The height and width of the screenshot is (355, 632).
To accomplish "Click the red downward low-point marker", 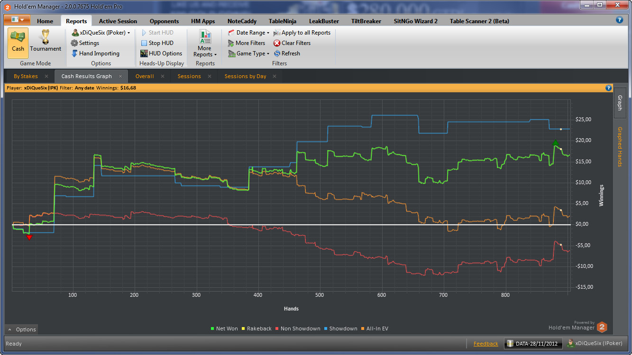I will tap(29, 237).
